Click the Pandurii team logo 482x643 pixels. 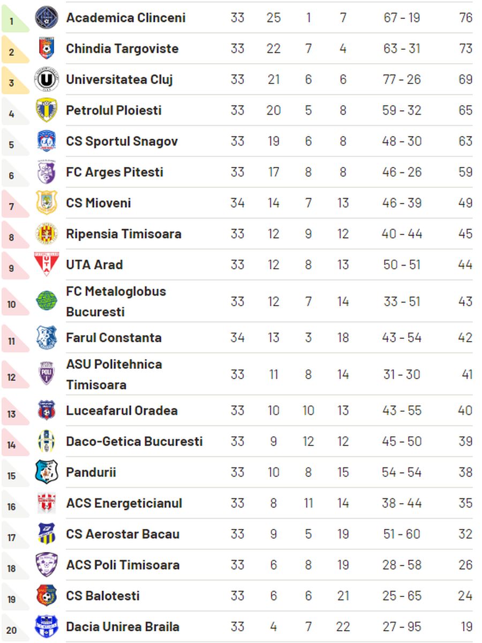(47, 472)
